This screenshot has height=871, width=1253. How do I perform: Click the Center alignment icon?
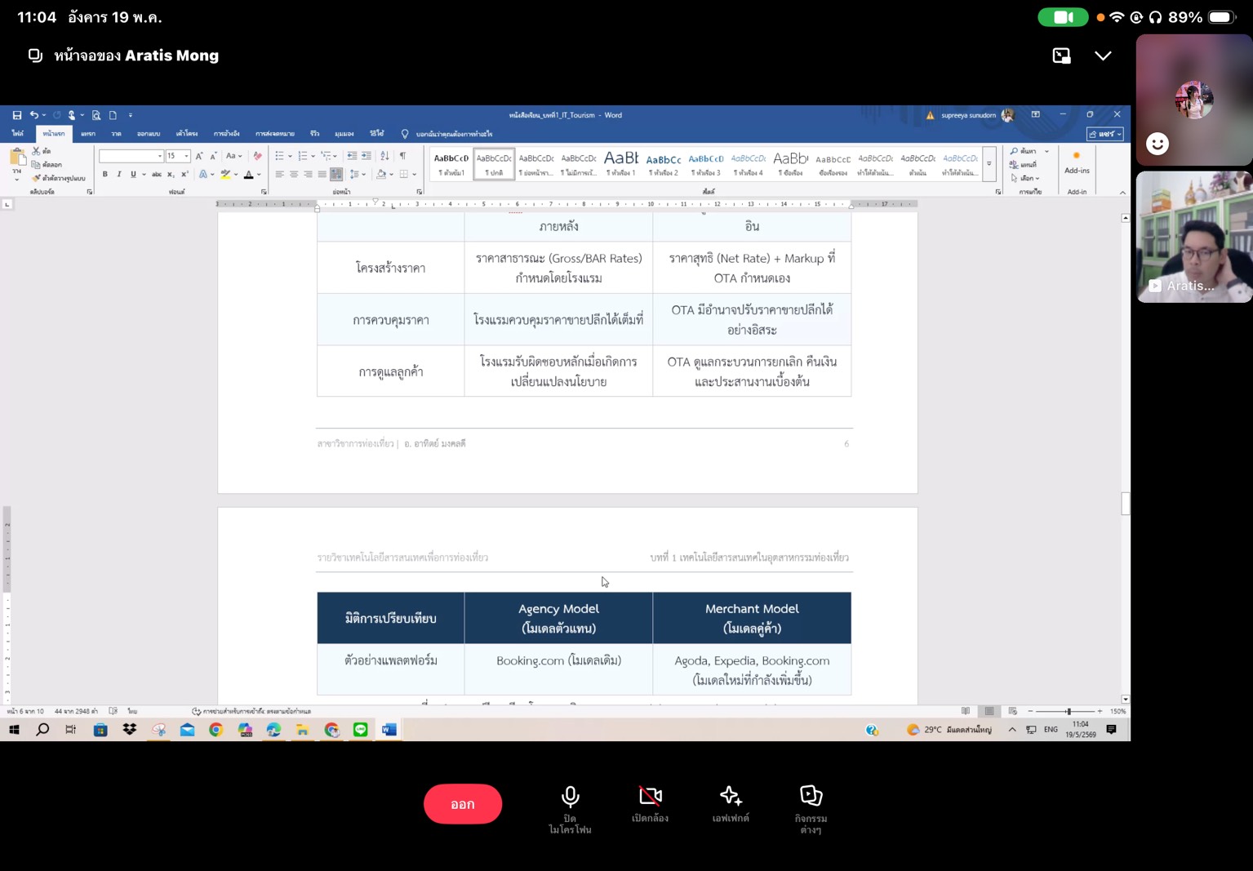pos(294,175)
